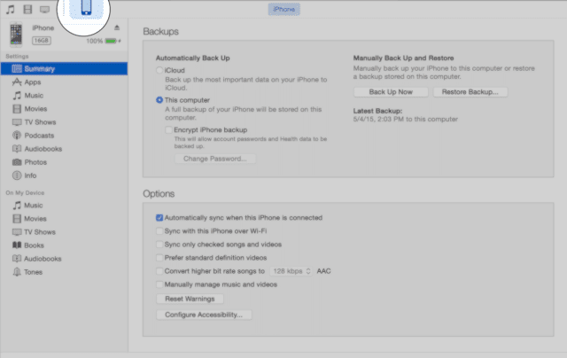Open Music under On My Device

click(64, 206)
